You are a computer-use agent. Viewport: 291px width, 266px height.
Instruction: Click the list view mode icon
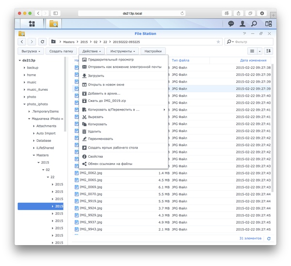pyautogui.click(x=252, y=51)
